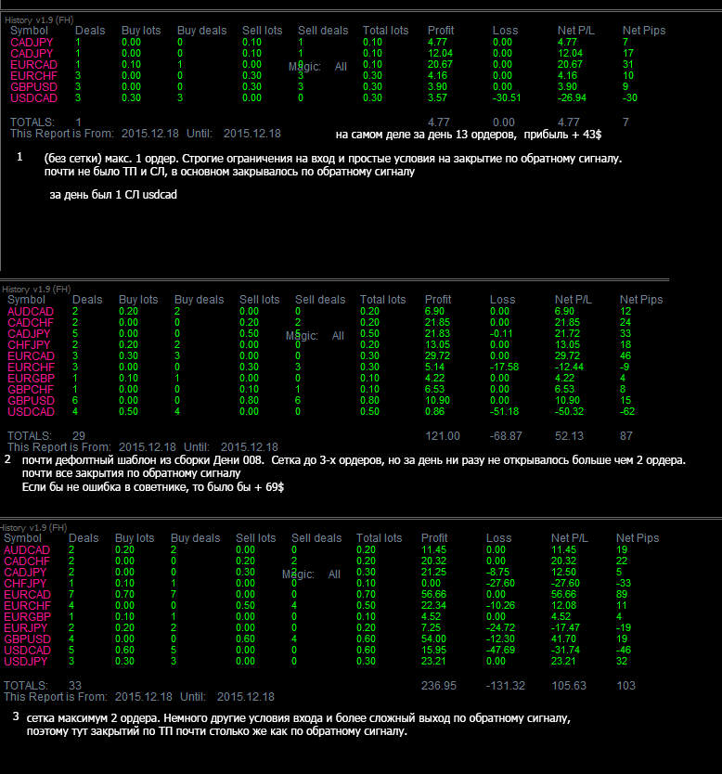The width and height of the screenshot is (722, 774).
Task: Click the EURCAD symbol in the top report
Action: [x=34, y=65]
